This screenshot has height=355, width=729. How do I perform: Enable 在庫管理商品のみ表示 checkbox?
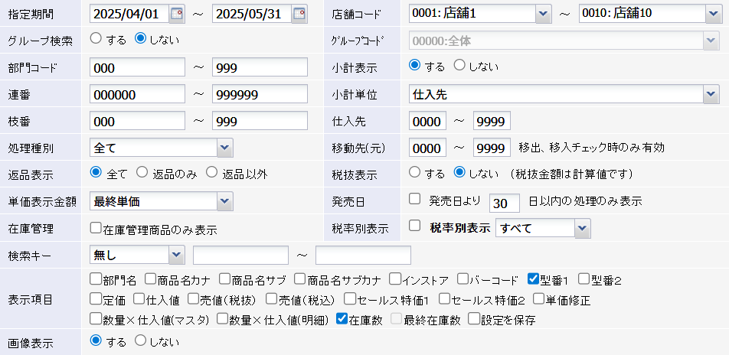coord(96,228)
